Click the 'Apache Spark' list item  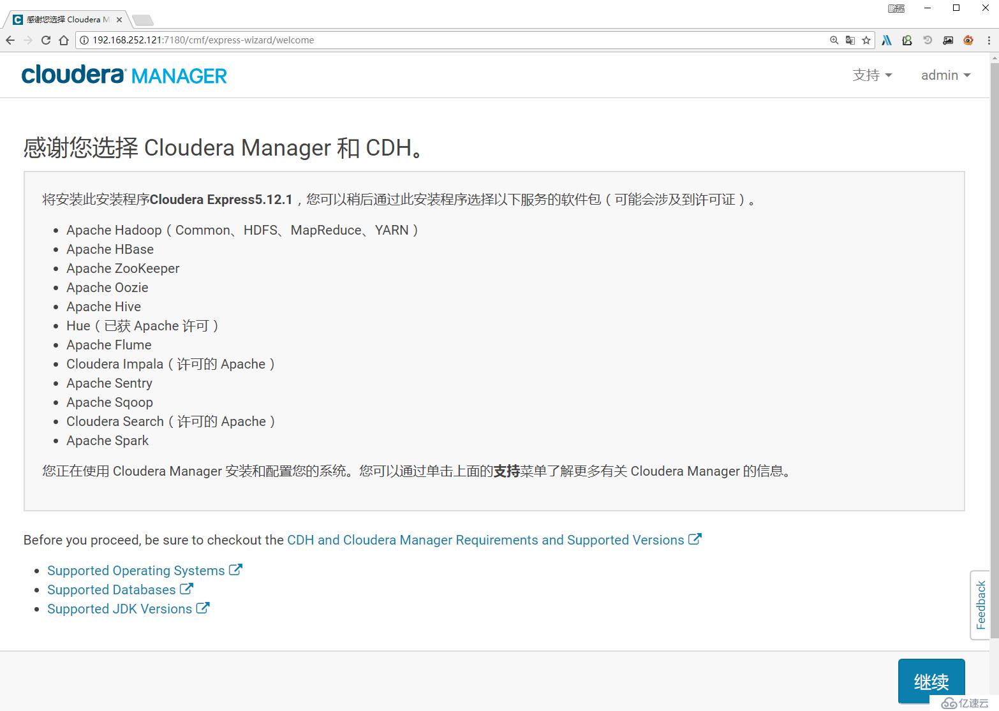pyautogui.click(x=107, y=441)
